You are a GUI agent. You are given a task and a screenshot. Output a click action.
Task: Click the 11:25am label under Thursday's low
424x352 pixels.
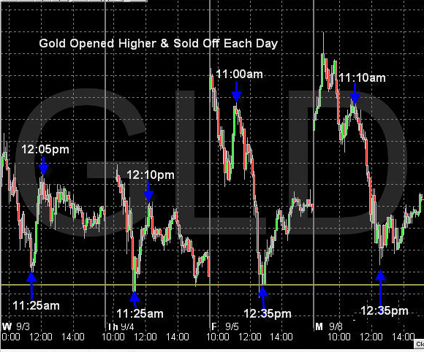coord(140,313)
